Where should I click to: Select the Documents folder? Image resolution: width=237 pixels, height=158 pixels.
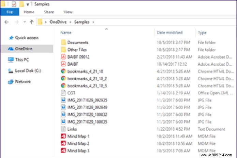(78, 42)
